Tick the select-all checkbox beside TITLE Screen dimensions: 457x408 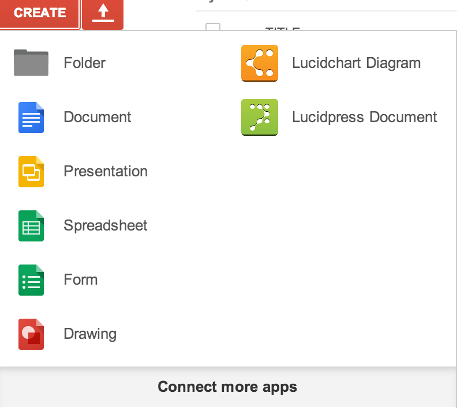click(x=213, y=27)
